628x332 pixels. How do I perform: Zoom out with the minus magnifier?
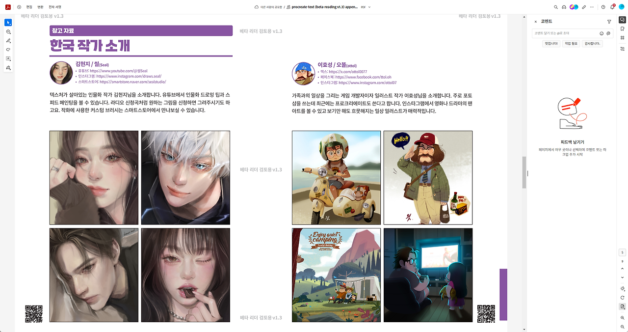coord(622,327)
